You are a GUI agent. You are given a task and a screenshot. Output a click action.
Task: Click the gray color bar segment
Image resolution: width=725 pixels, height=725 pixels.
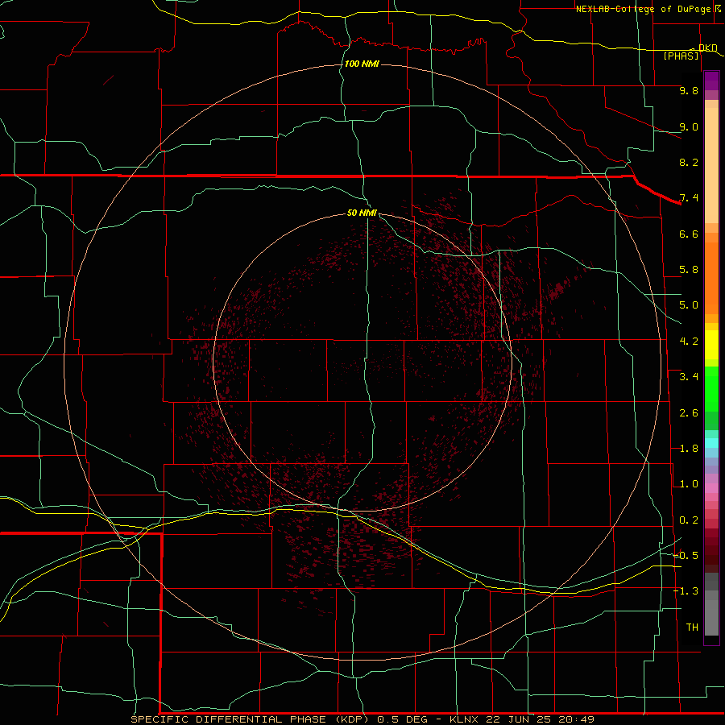[x=711, y=617]
